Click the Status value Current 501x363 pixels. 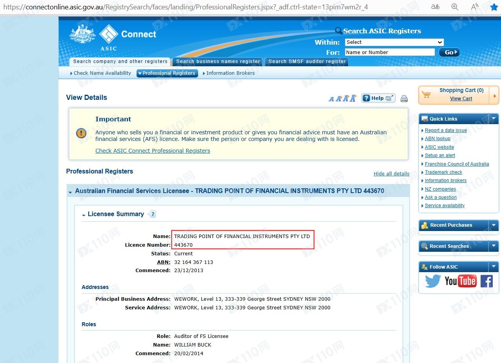pos(183,254)
